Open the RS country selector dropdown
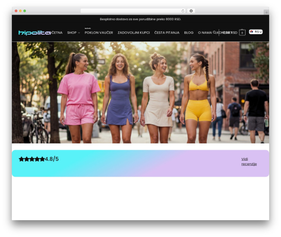This screenshot has height=237, width=281. [256, 32]
